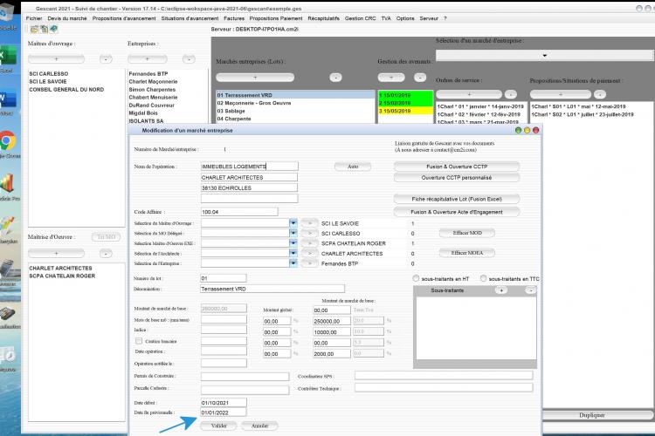Click Valider to confirm the modification
This screenshot has height=436, width=655.
219,426
